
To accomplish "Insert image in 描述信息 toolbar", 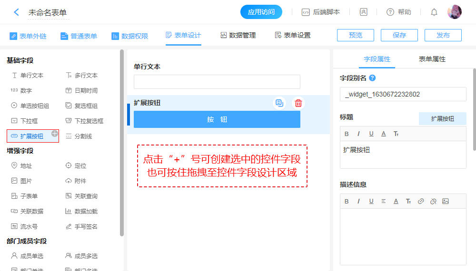I will point(445,201).
